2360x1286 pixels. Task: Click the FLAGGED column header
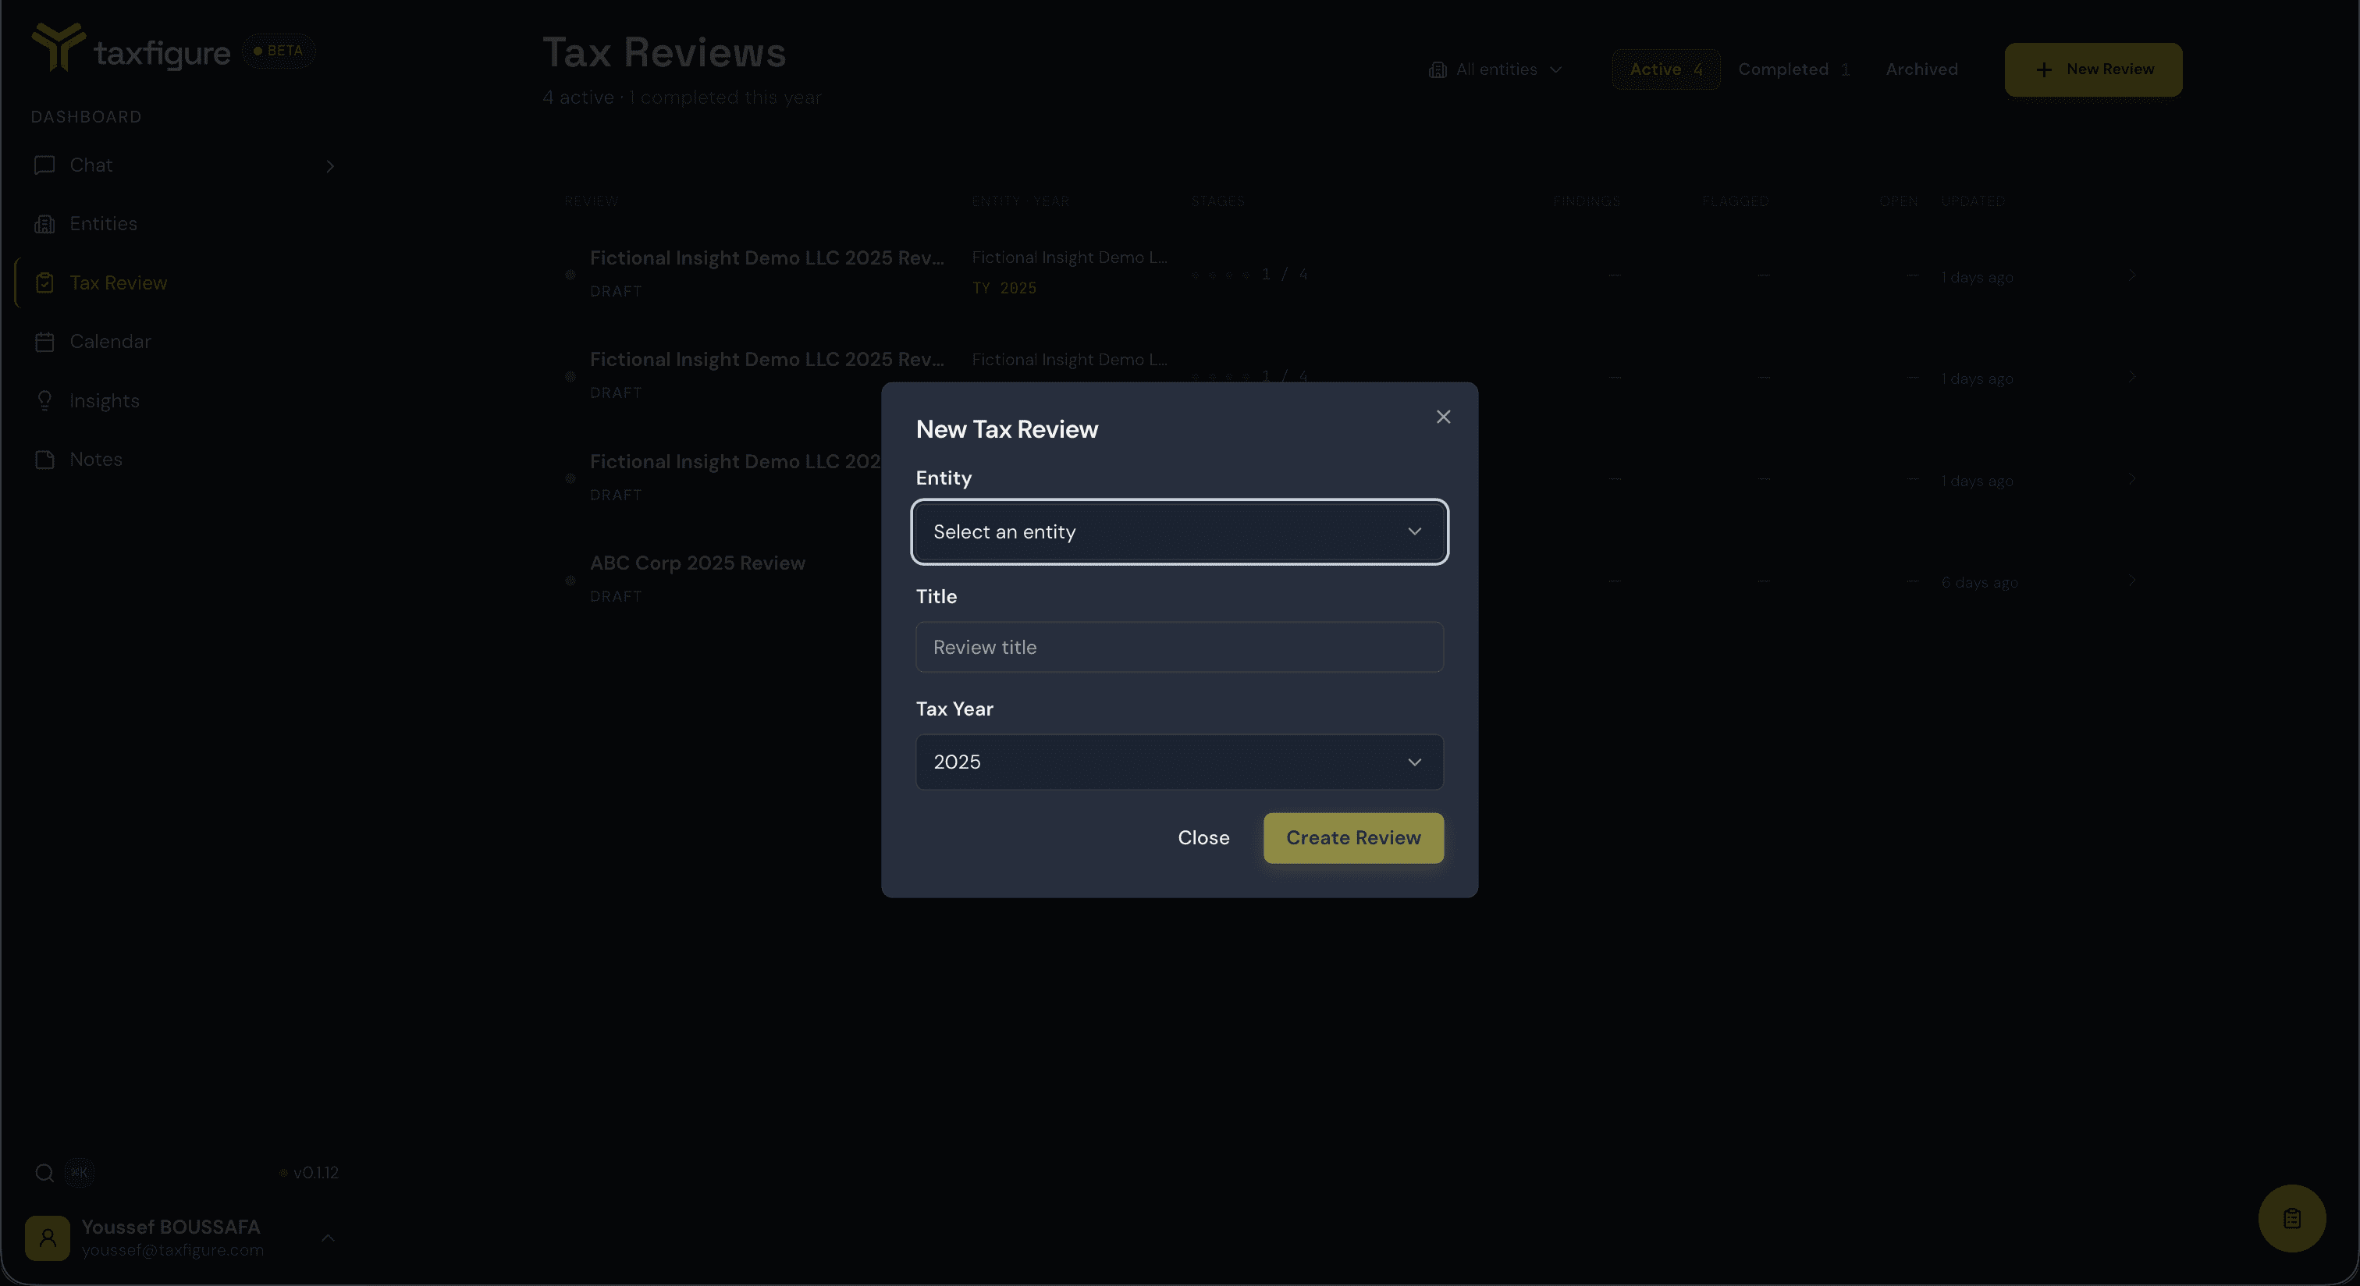[x=1735, y=201]
